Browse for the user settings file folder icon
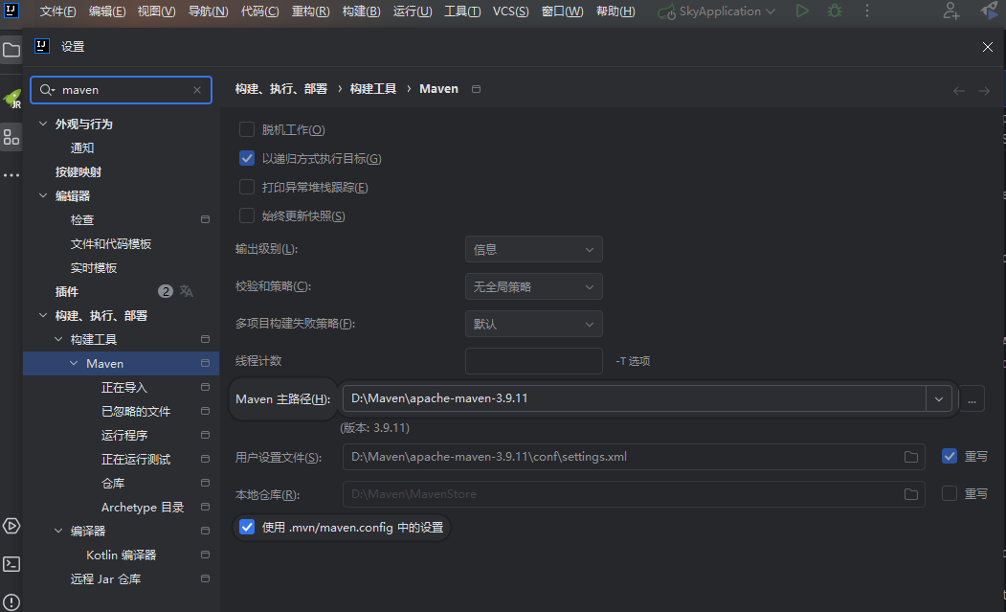 click(911, 457)
